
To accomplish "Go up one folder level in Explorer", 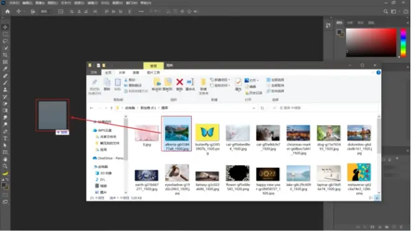I will coord(111,108).
